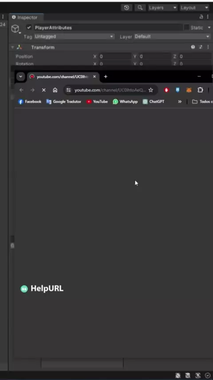Screen dimensions: 213x380
Task: Open the Layout dropdown
Action: pyautogui.click(x=194, y=8)
